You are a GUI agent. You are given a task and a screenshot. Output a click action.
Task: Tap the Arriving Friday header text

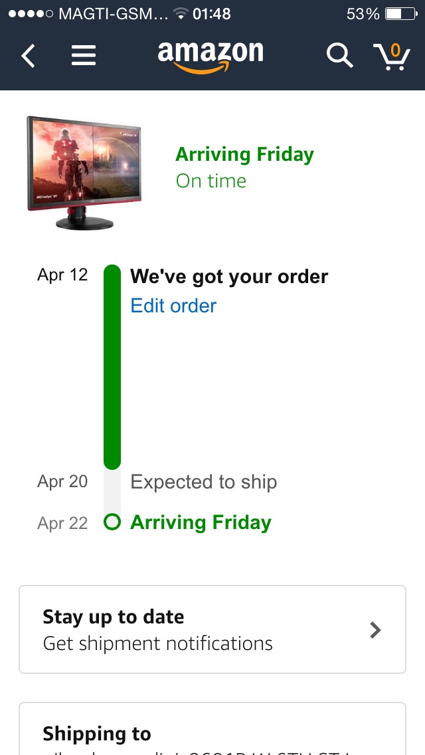click(x=244, y=154)
